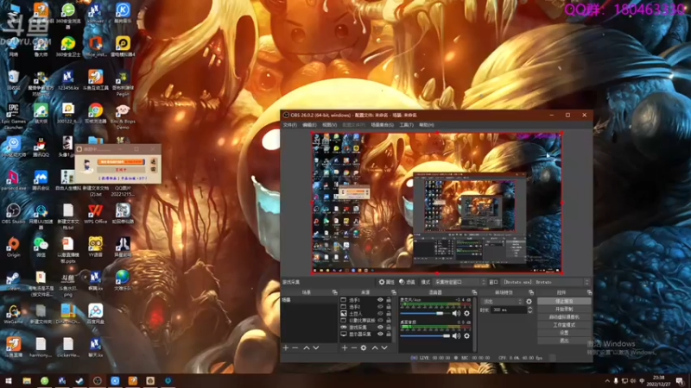The width and height of the screenshot is (691, 388).
Task: Pop out the 来源 dock panel
Action: (394, 292)
